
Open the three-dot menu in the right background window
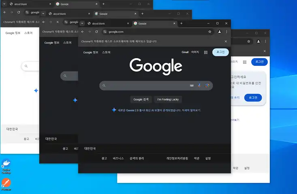point(265,41)
